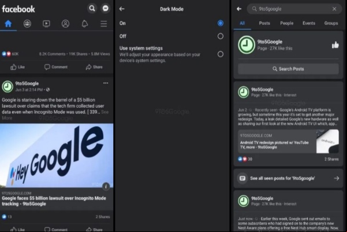The width and height of the screenshot is (347, 232).
Task: Switch to the All search tab
Action: pyautogui.click(x=242, y=23)
